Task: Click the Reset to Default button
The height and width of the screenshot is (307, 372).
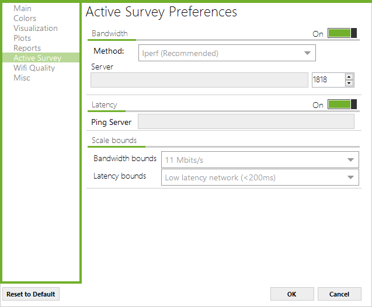Action: tap(31, 294)
